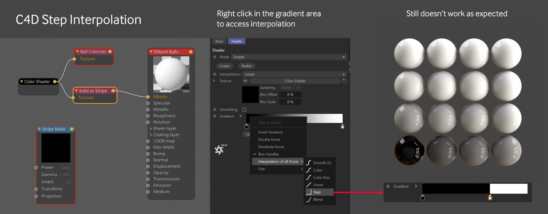Click the Smoothing keyframe diamond icon
This screenshot has height=214, width=548.
pyautogui.click(x=215, y=110)
